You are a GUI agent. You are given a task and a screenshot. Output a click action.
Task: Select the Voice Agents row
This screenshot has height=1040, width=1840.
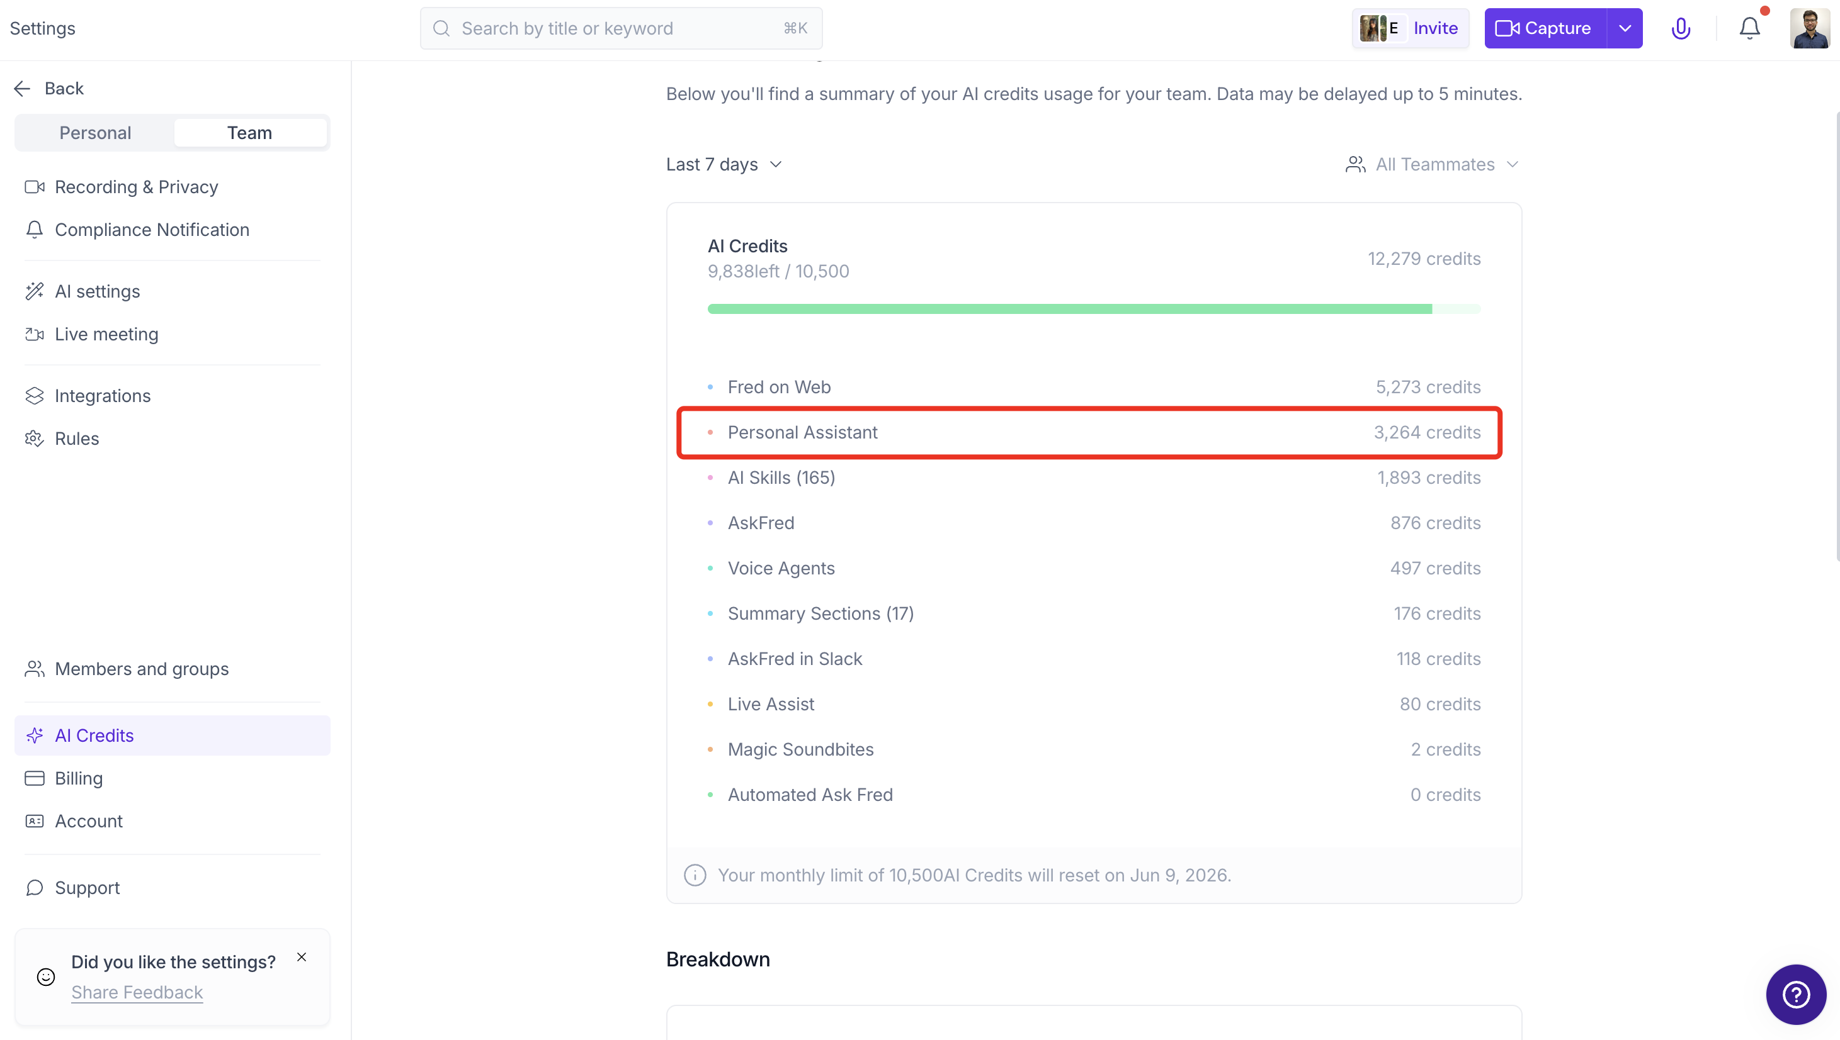click(x=1094, y=569)
